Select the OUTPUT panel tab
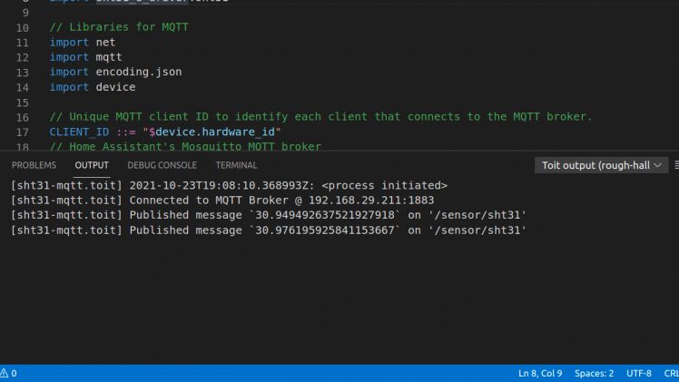 point(92,165)
